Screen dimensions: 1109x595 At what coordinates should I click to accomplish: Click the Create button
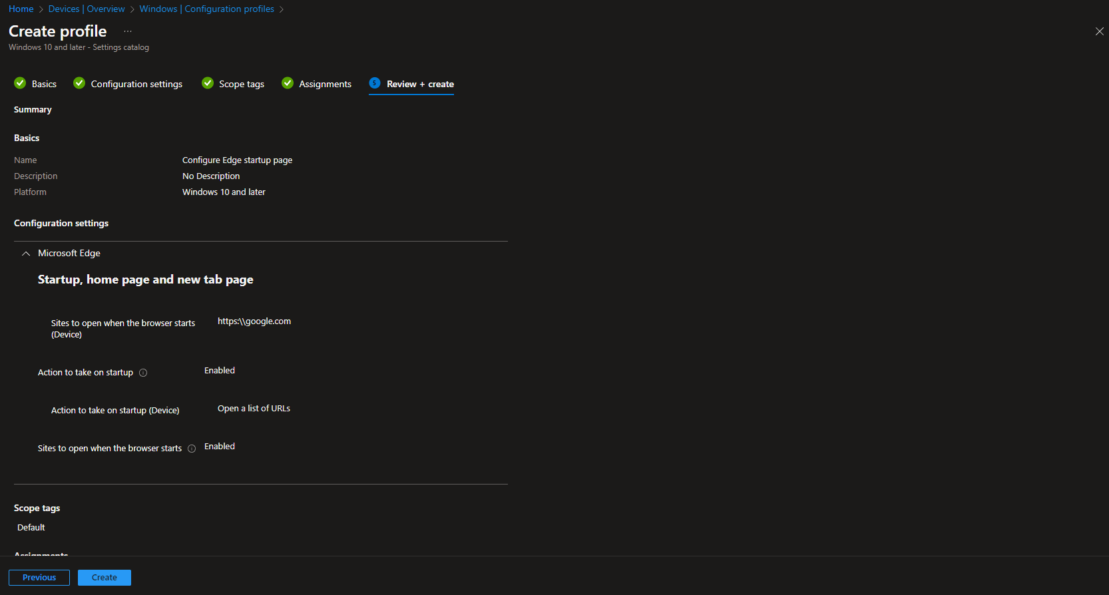105,578
